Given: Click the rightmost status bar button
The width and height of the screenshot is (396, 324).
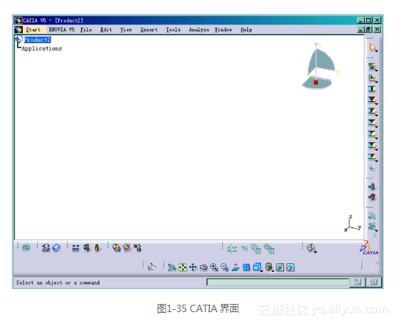Looking at the screenshot, I should 374,282.
